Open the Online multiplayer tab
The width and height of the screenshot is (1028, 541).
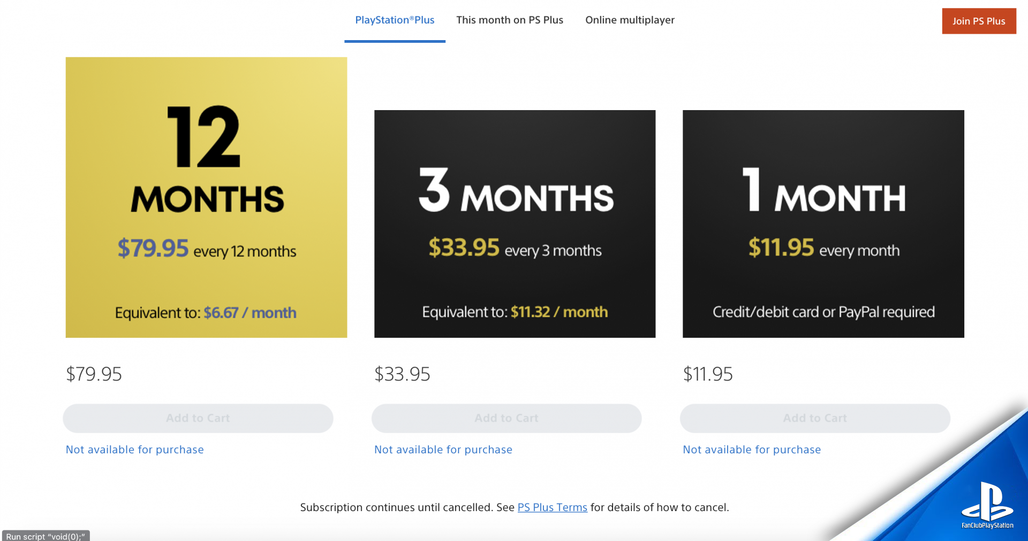(x=630, y=20)
